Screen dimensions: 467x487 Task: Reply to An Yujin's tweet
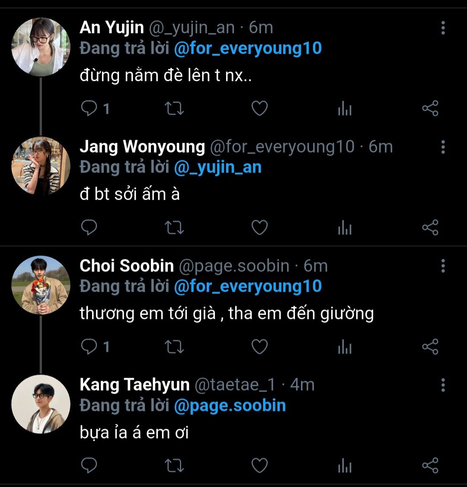pos(89,108)
